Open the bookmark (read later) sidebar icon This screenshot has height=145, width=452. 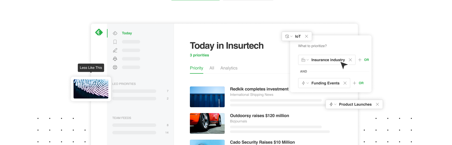coord(115,42)
